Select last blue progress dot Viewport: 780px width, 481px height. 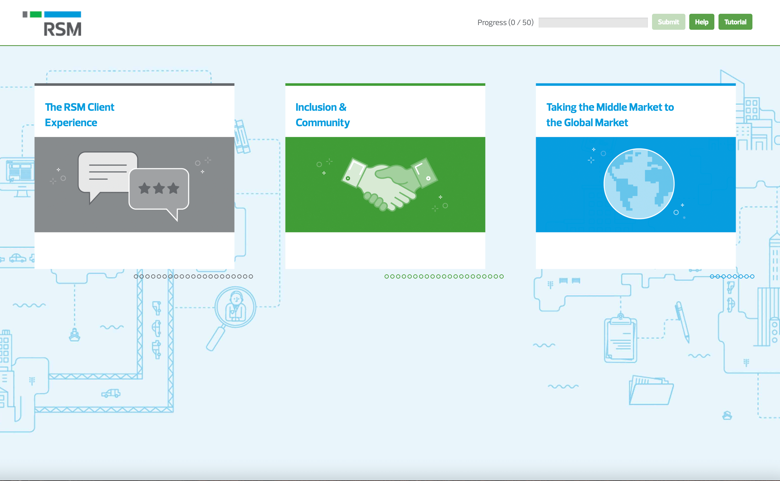(752, 276)
